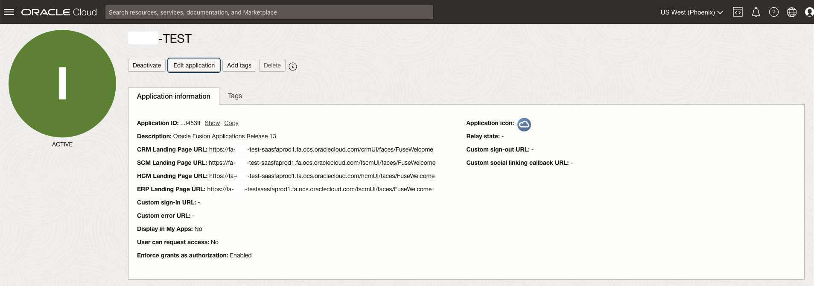Image resolution: width=814 pixels, height=286 pixels.
Task: Click the ERP Landing Page URL value
Action: 319,189
